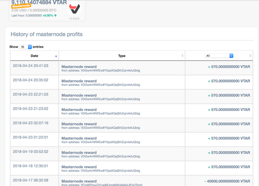Sort table by the Date column header
This screenshot has width=259, height=186.
click(34, 56)
